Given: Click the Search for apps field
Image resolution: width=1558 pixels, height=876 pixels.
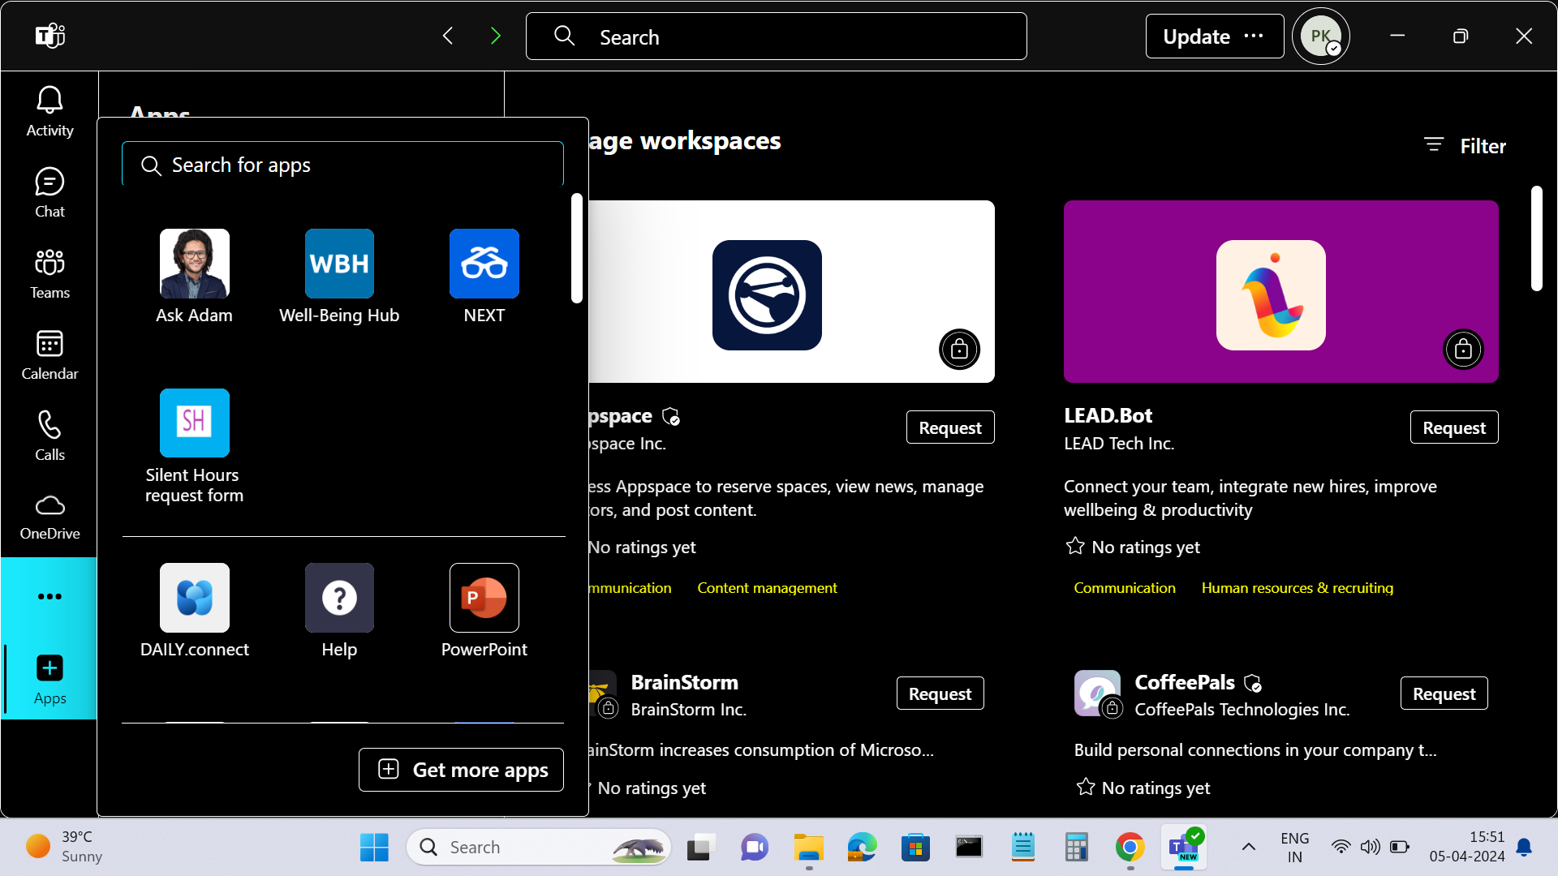Looking at the screenshot, I should click(342, 165).
